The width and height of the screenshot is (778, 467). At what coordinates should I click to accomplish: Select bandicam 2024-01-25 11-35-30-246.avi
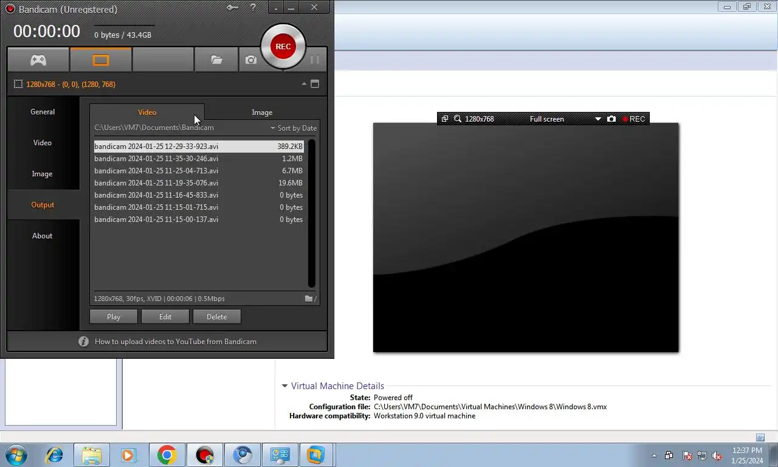coord(199,159)
